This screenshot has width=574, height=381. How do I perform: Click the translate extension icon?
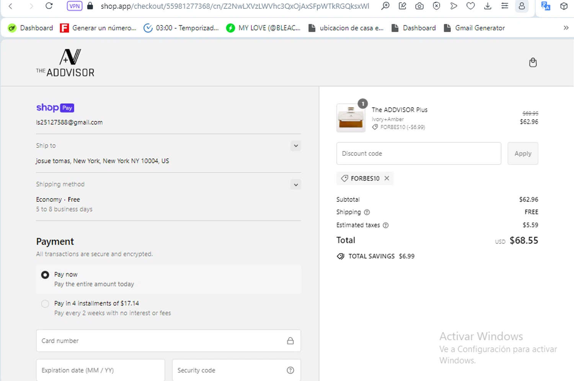pyautogui.click(x=546, y=6)
